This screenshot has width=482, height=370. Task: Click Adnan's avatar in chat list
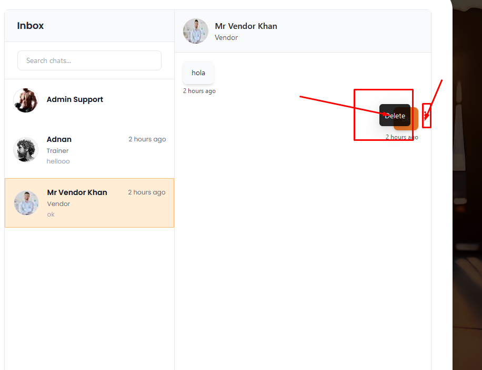coord(26,150)
